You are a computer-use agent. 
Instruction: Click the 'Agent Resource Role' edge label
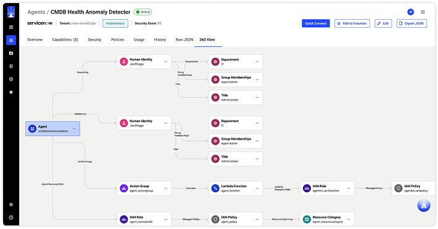52,184
